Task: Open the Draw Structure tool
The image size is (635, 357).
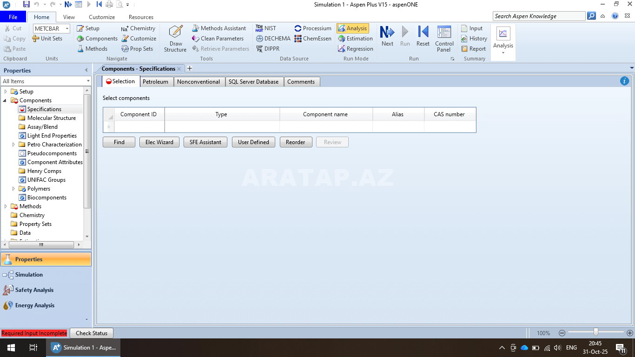Action: click(175, 38)
